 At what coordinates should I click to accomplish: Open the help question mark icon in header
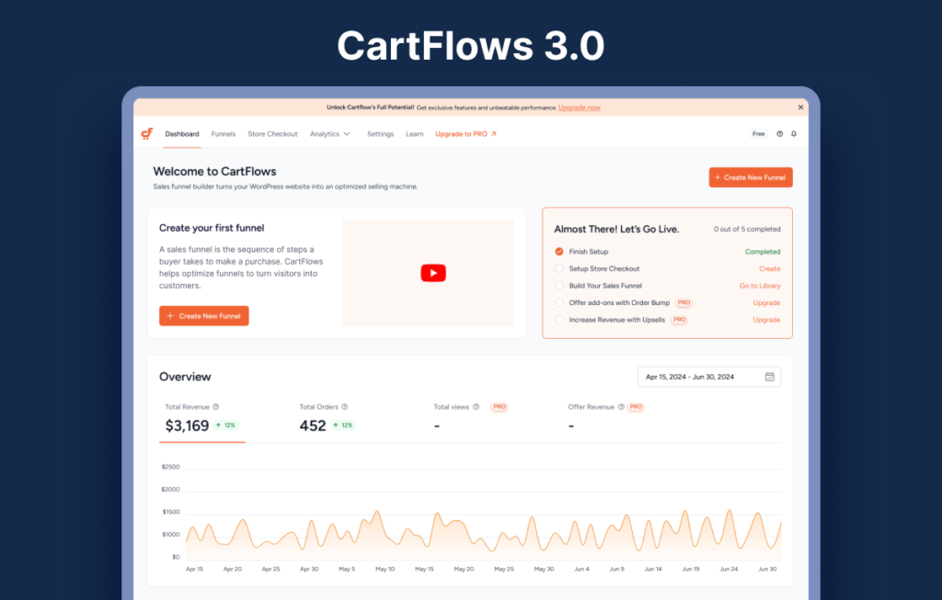(x=780, y=134)
